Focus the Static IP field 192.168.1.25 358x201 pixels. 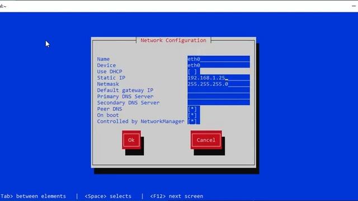pos(219,78)
